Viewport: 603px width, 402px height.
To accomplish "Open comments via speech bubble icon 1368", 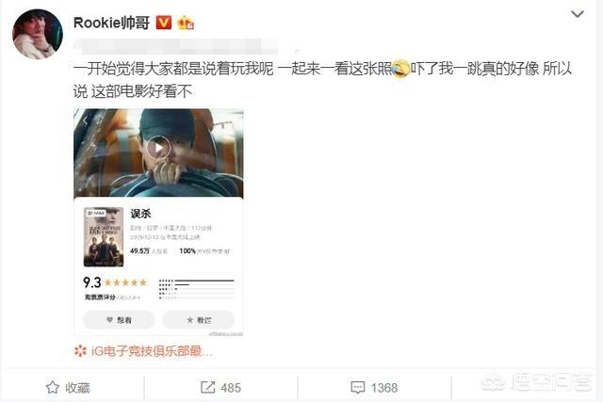I will point(358,387).
